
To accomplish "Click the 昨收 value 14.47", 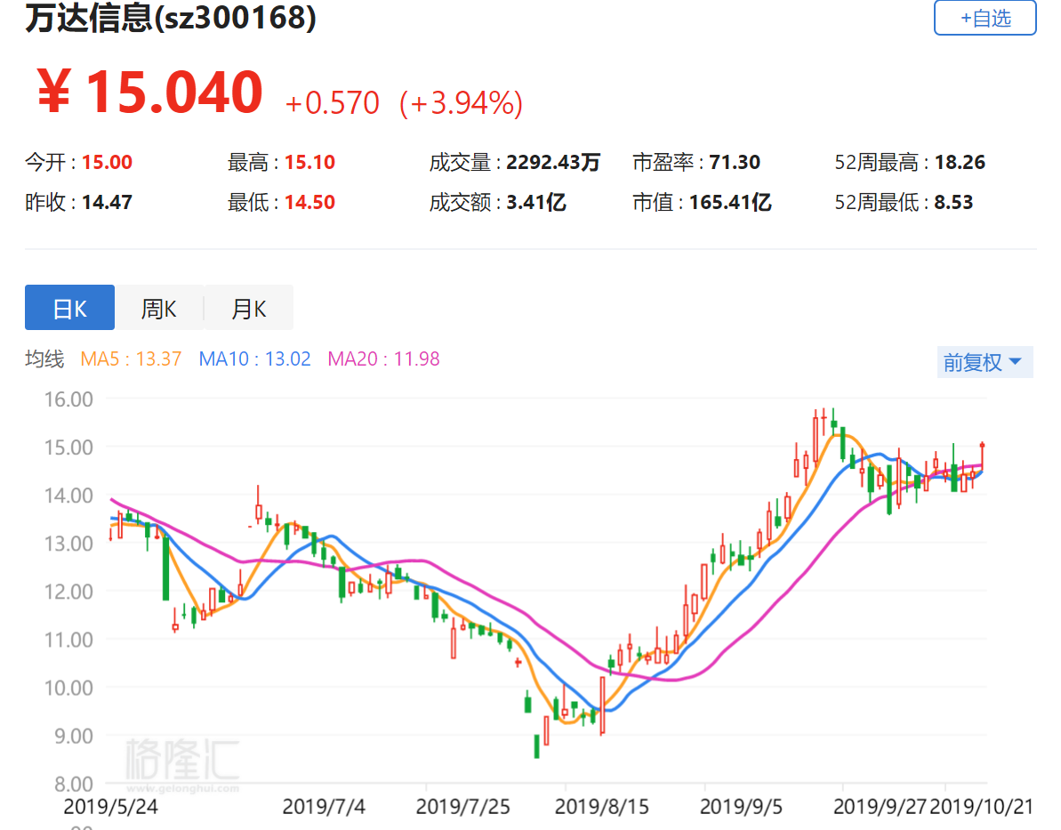I will [107, 203].
